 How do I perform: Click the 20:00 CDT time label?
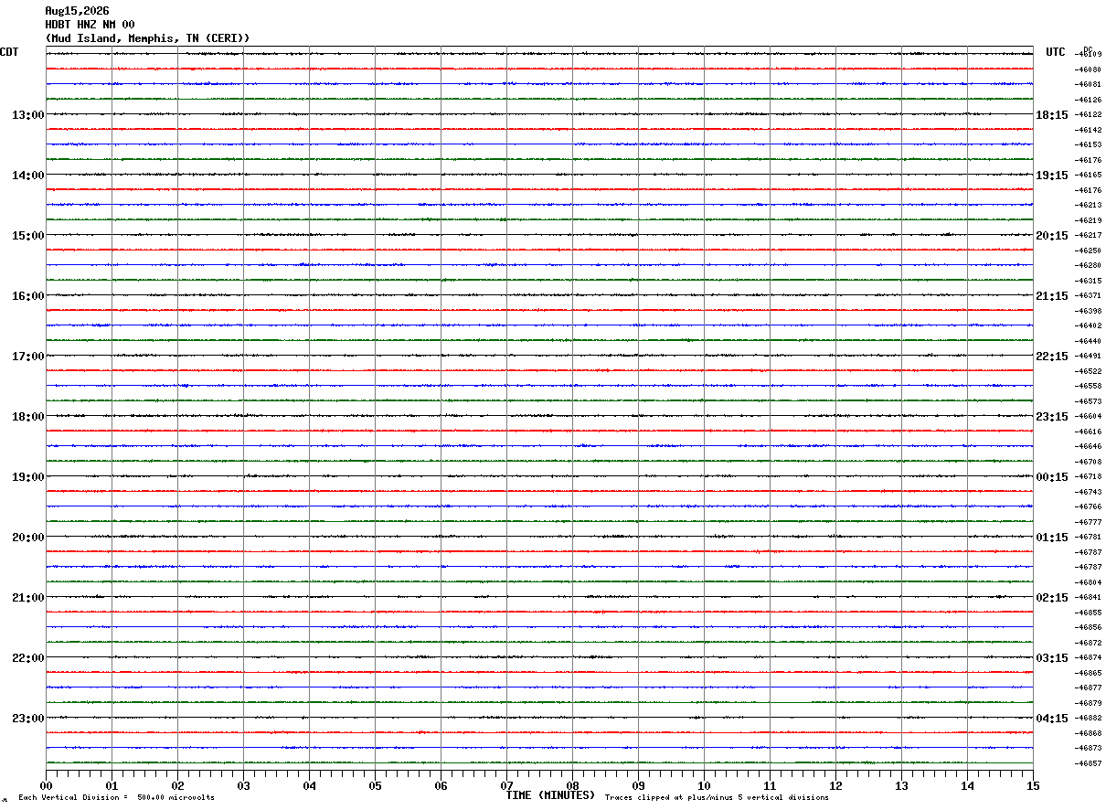tap(27, 538)
